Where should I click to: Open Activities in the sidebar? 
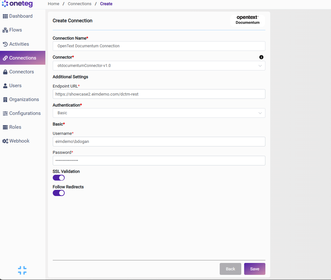click(x=23, y=44)
